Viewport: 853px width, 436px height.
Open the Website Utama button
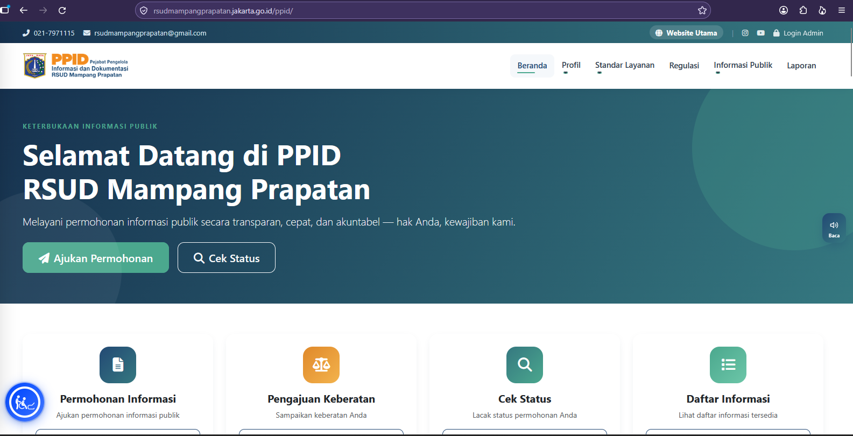686,33
